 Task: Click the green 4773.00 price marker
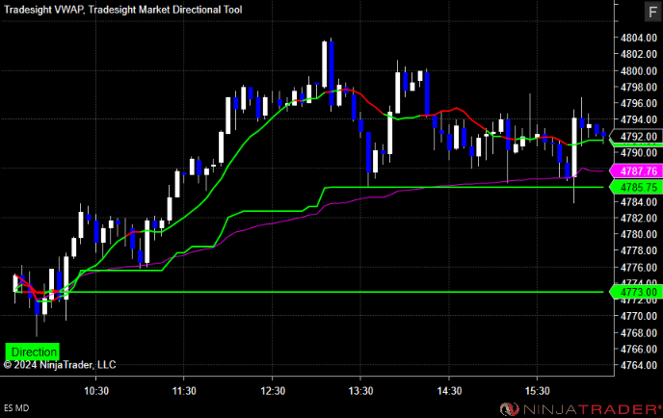636,292
